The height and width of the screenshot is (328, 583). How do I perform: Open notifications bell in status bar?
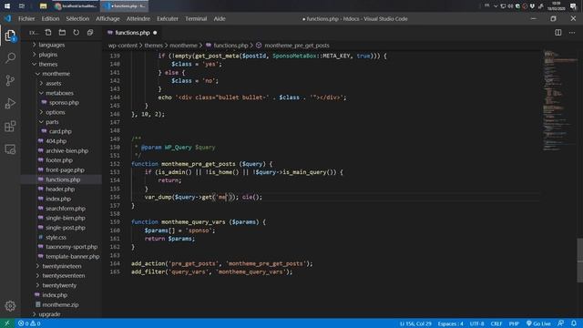click(574, 323)
